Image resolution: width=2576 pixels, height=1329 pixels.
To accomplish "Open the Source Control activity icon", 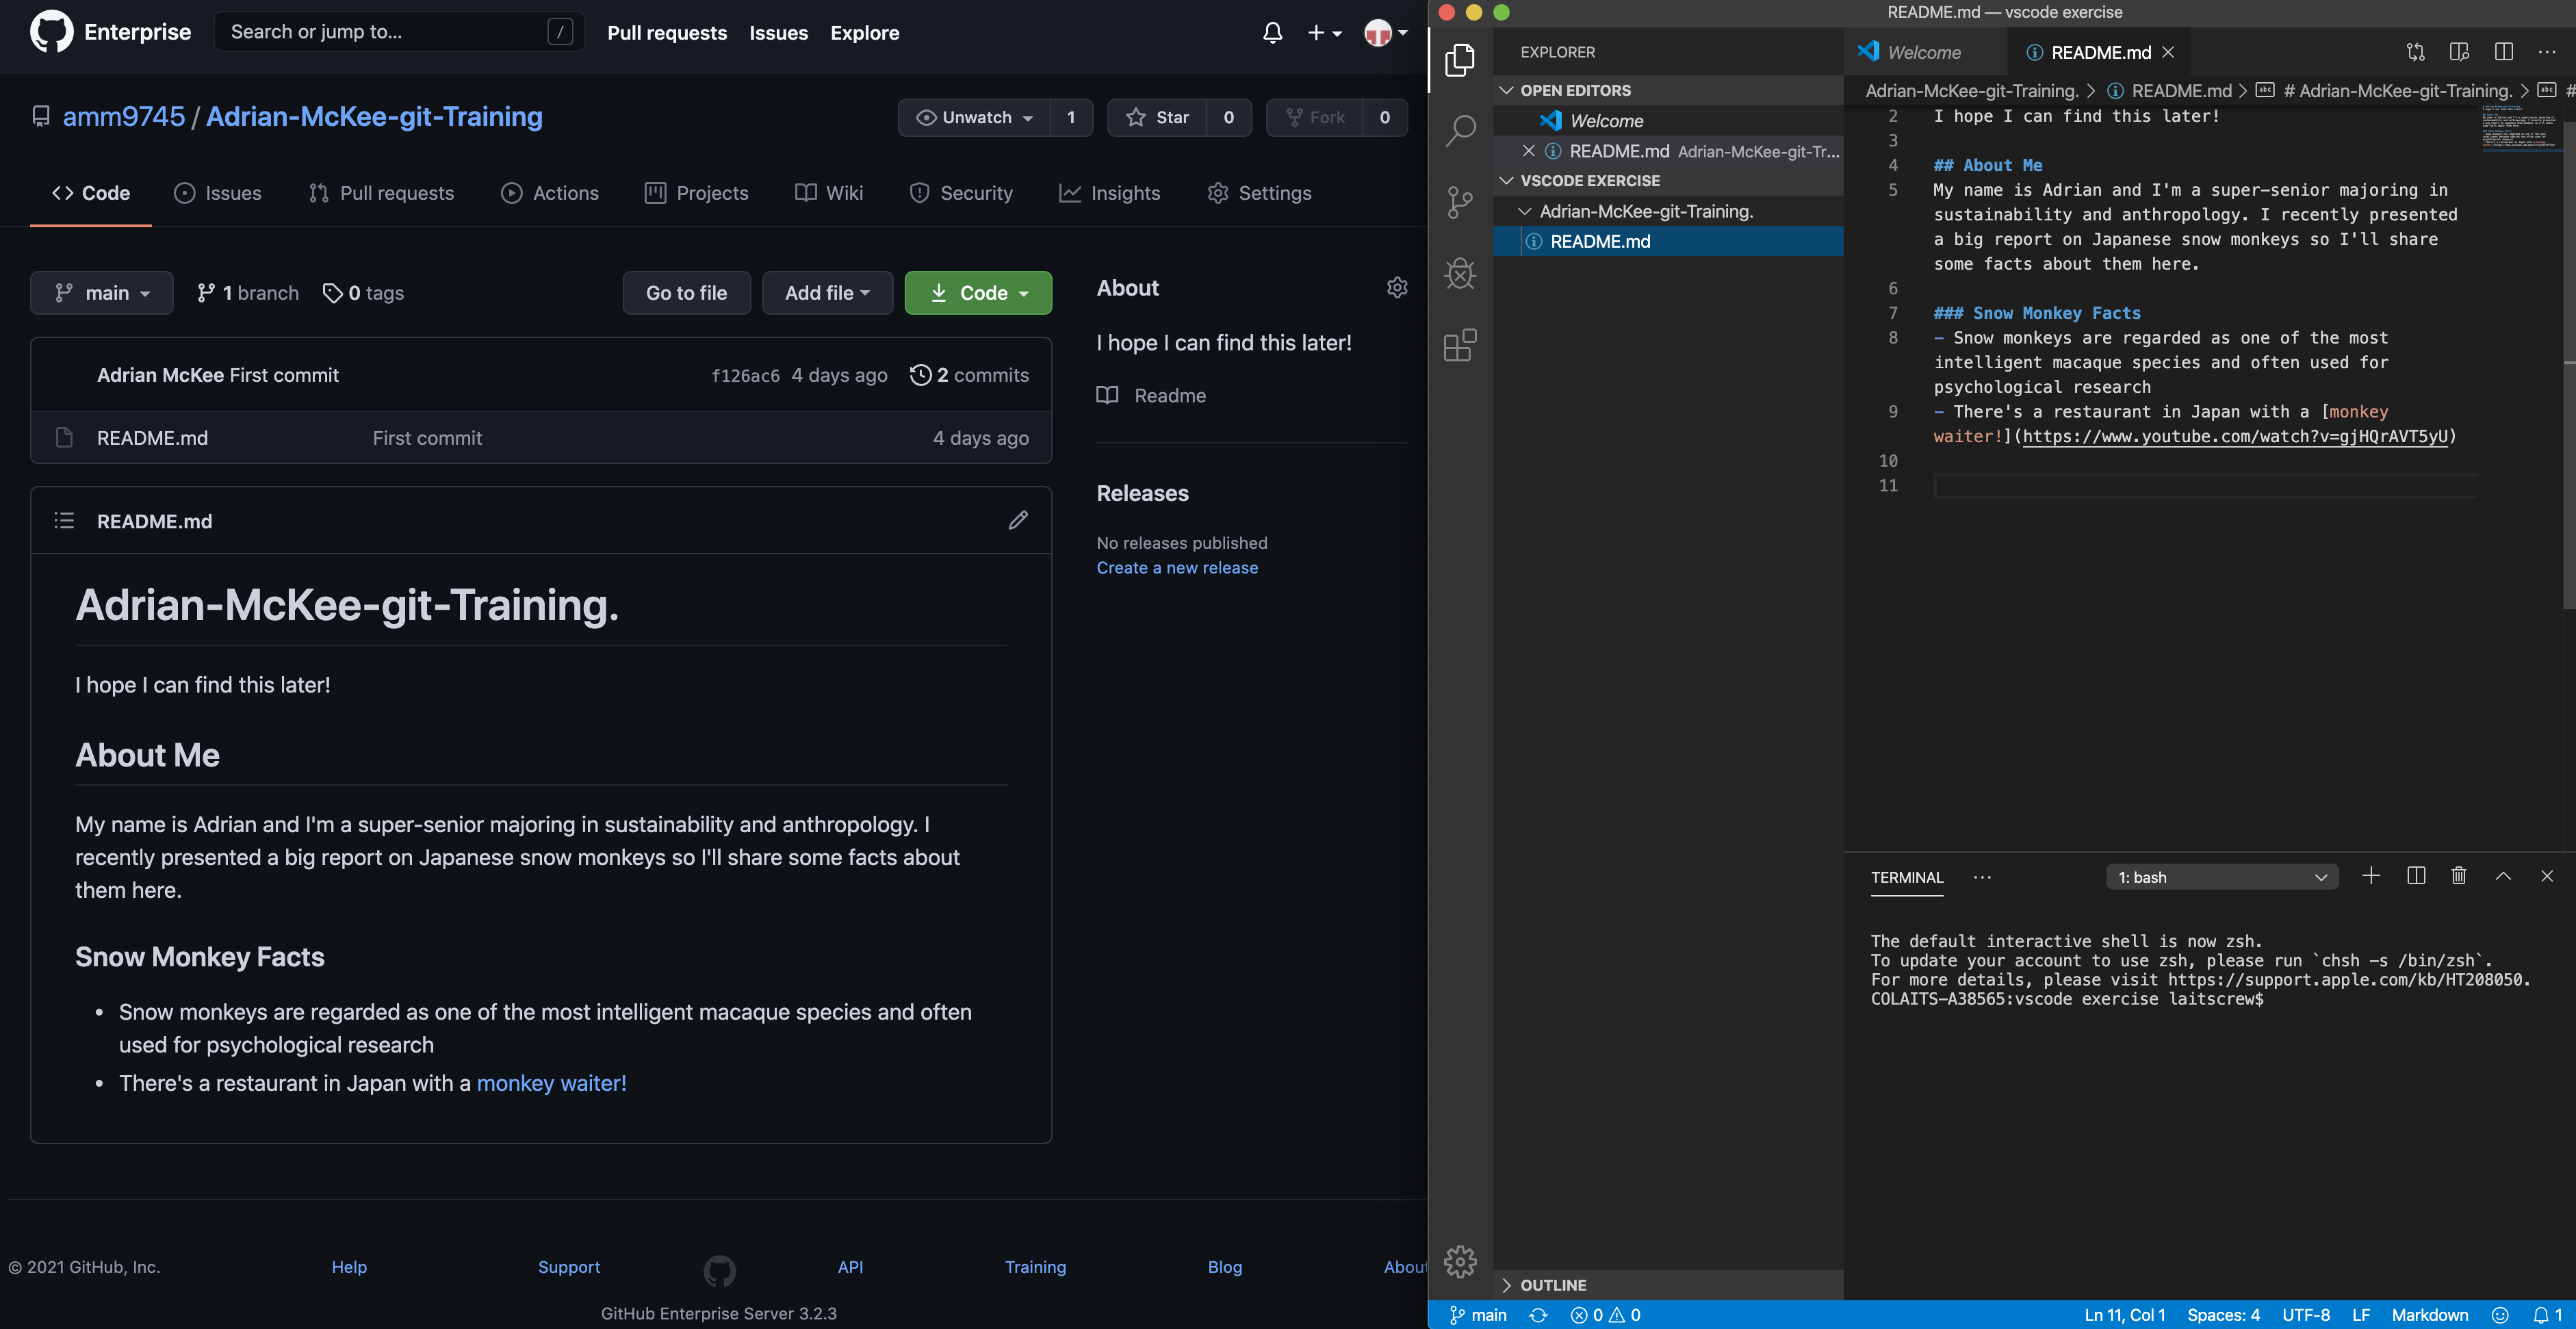I will coord(1460,202).
